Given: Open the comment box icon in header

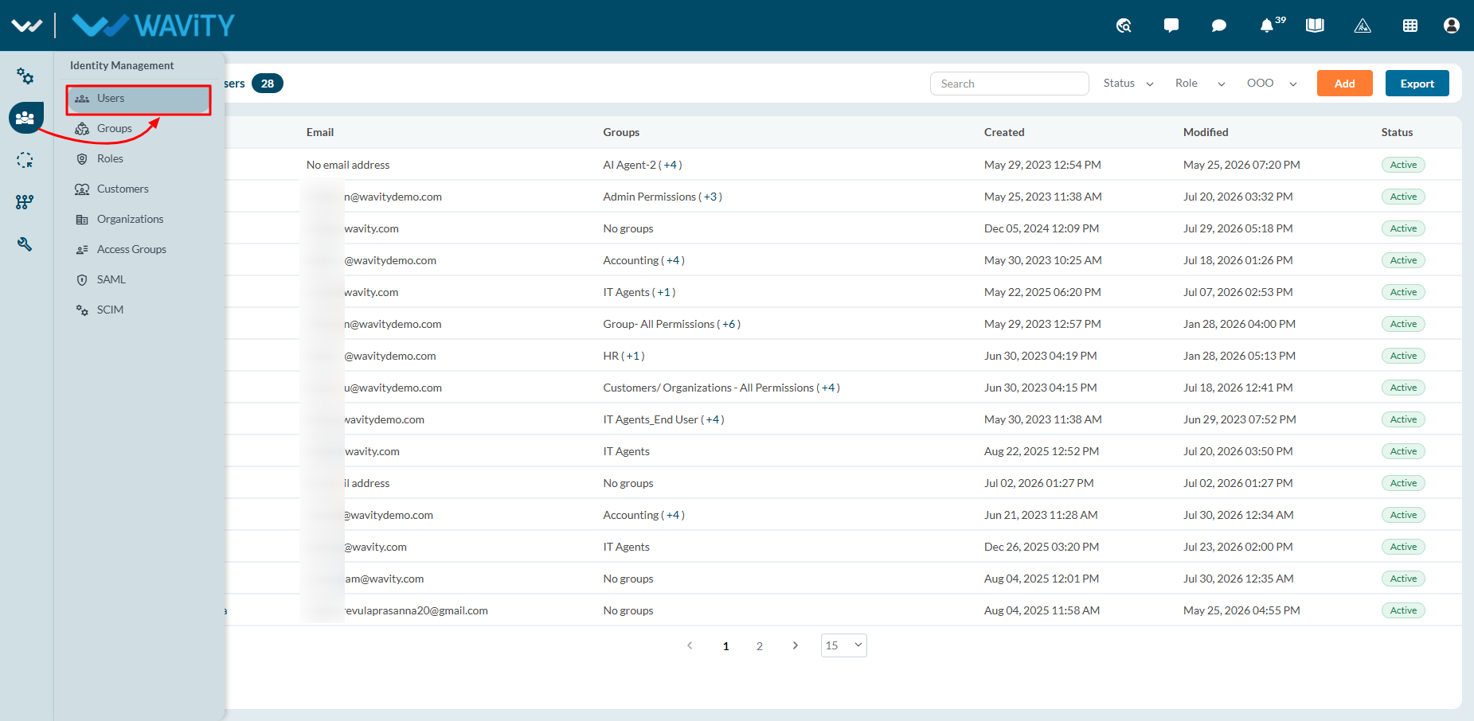Looking at the screenshot, I should tap(1171, 25).
